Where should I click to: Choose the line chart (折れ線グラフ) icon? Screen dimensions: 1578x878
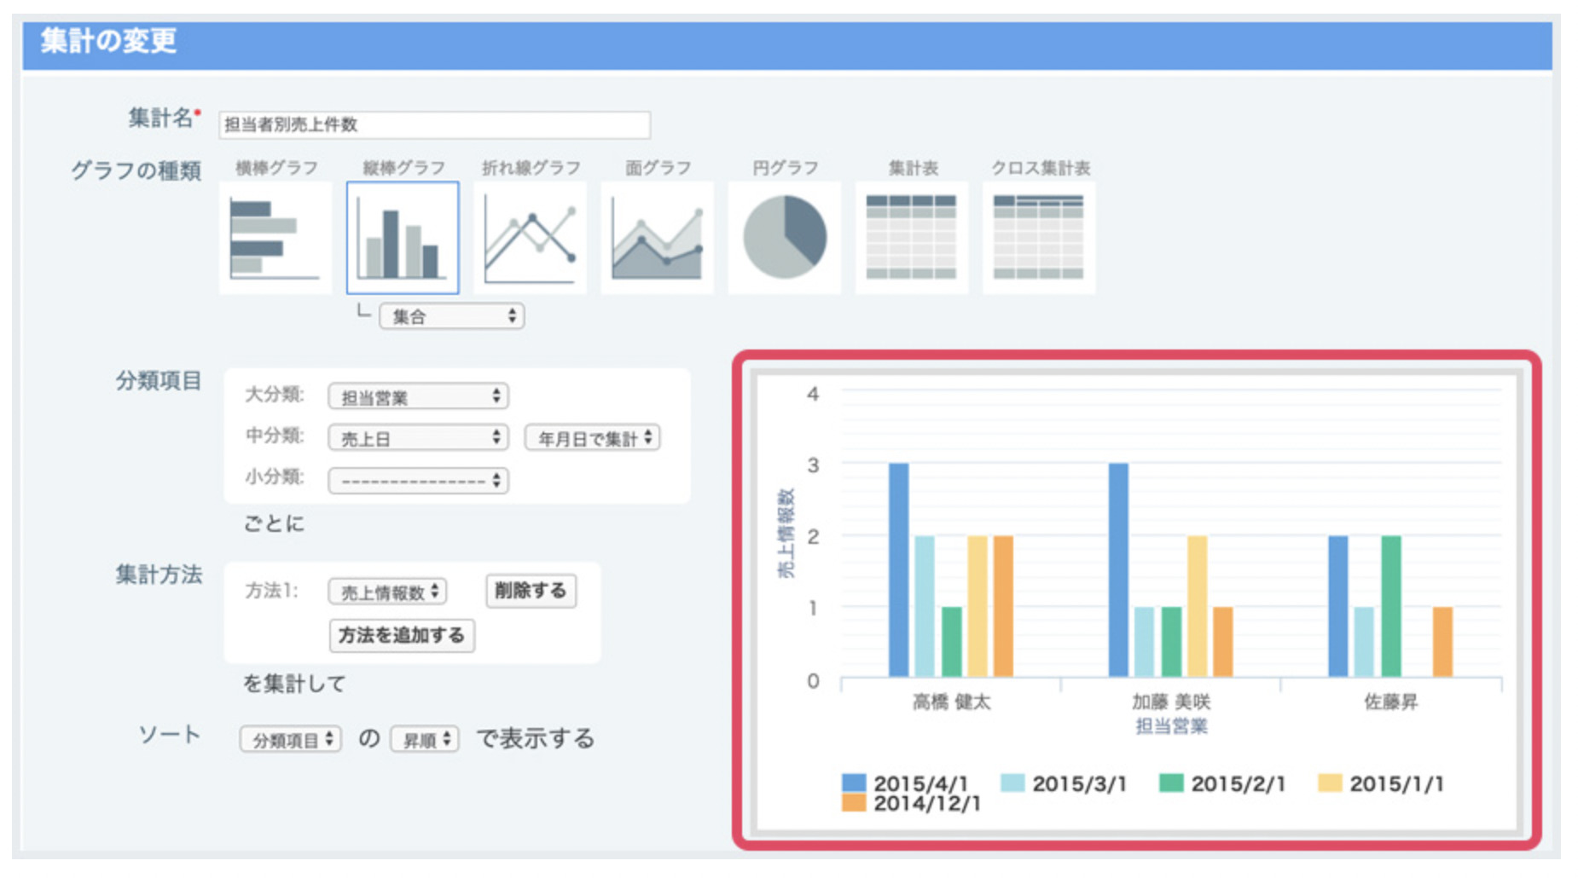[530, 238]
